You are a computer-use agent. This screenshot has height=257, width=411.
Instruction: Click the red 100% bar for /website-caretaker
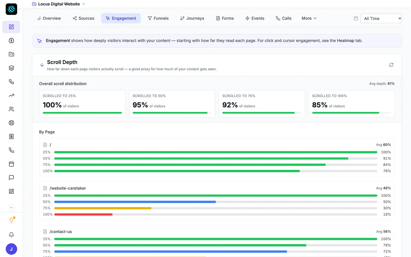(83, 215)
